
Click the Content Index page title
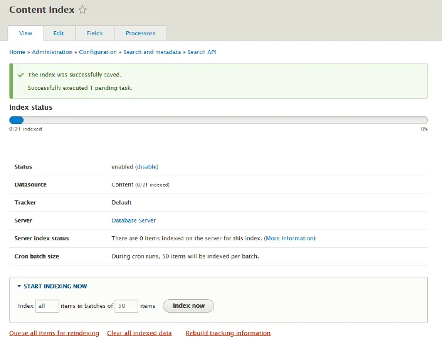tap(42, 10)
